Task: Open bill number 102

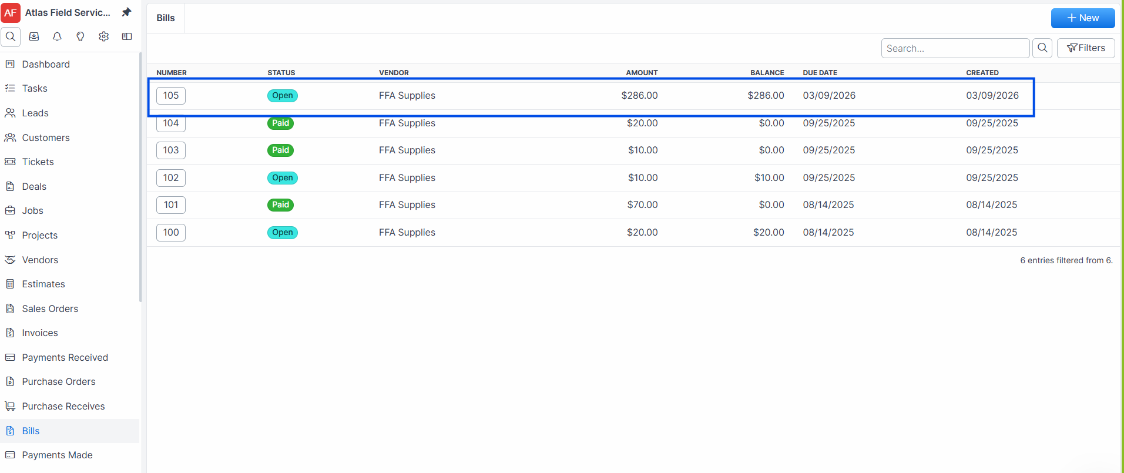Action: click(x=171, y=178)
